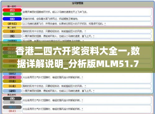Click the yellow 《皮卡丘》 version label
Image resolution: width=155 pixels, height=114 pixels.
pos(12,24)
